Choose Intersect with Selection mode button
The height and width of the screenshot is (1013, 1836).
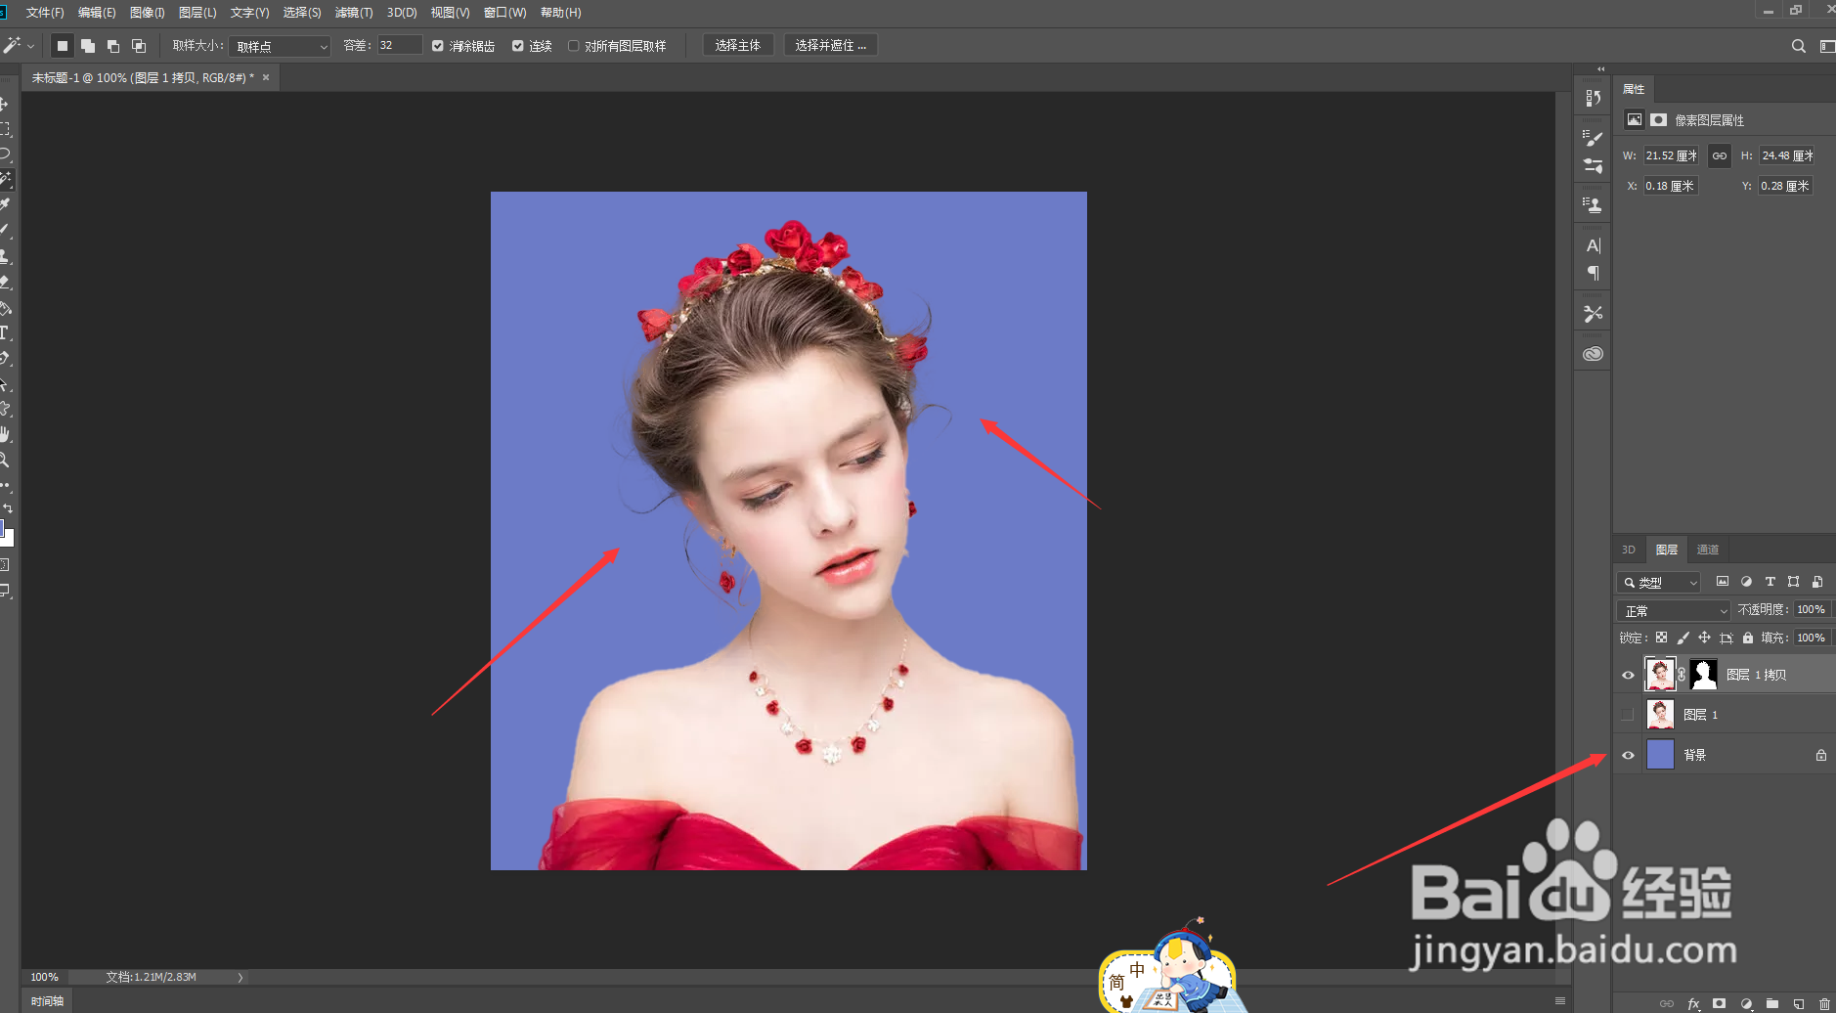pos(139,46)
